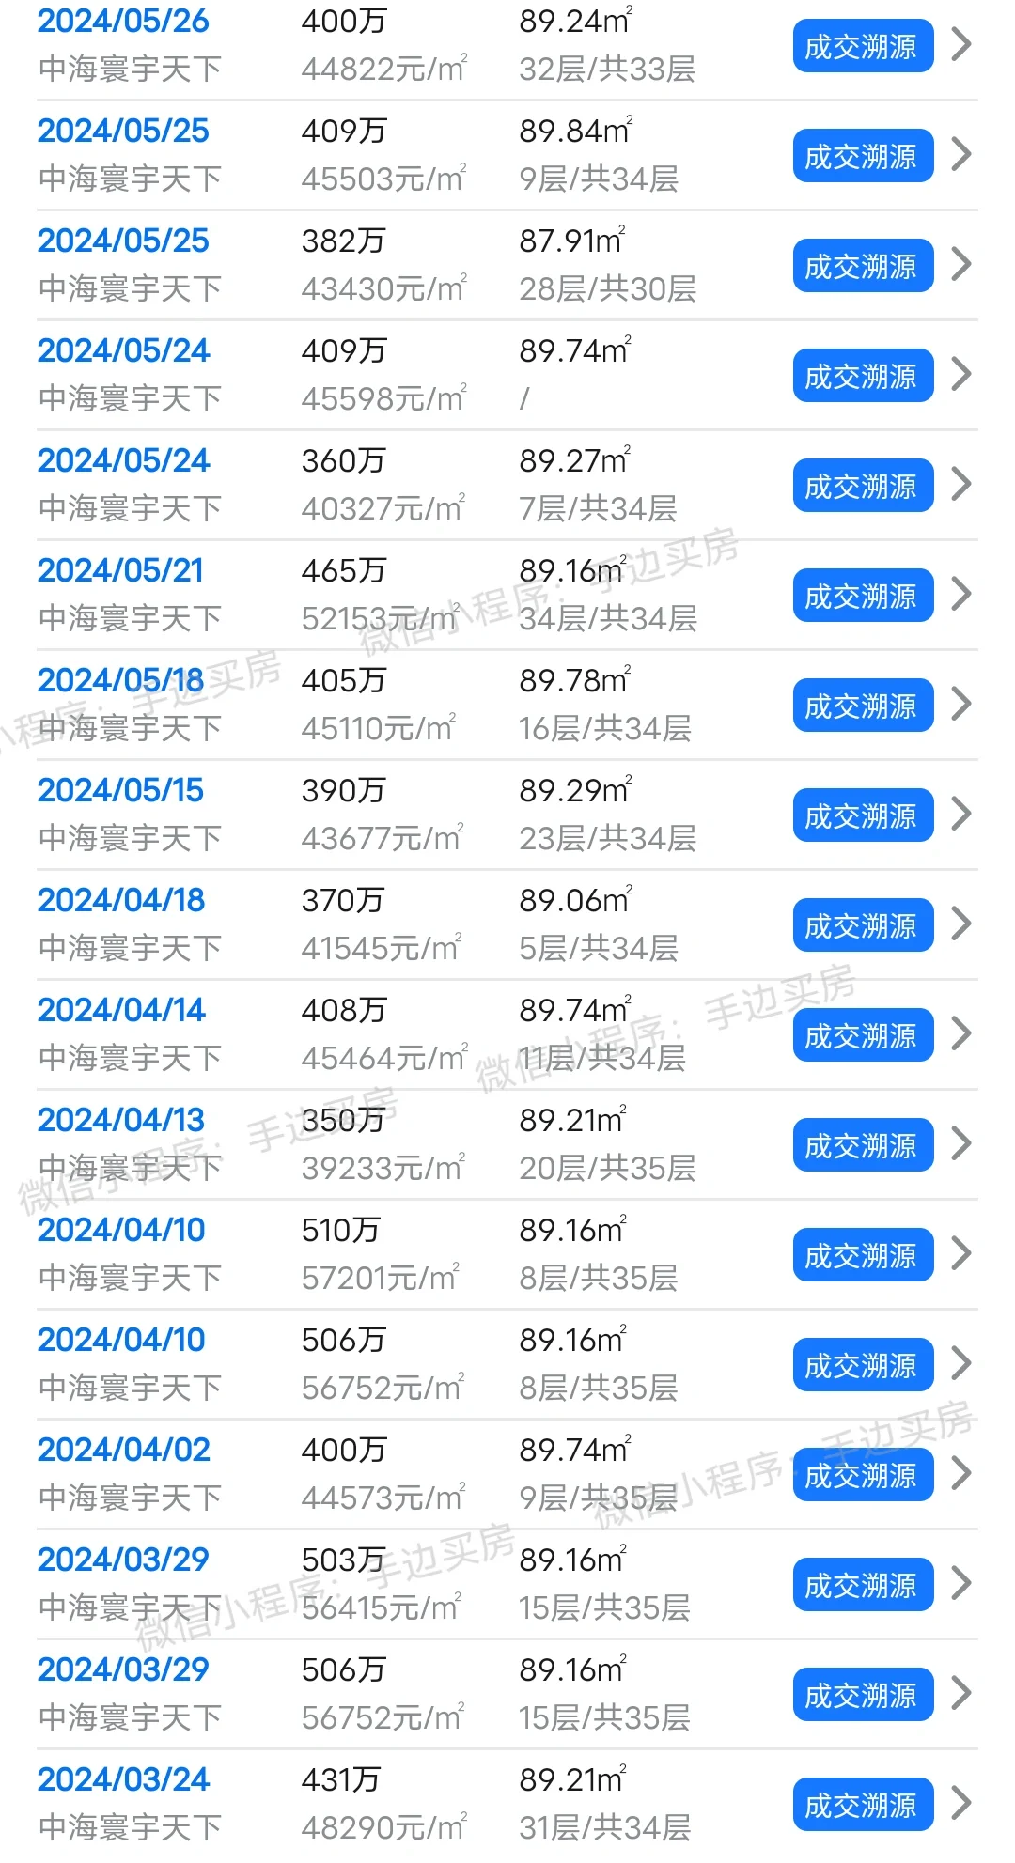Select the date 2024/05/26
This screenshot has width=1015, height=1863.
click(x=123, y=22)
